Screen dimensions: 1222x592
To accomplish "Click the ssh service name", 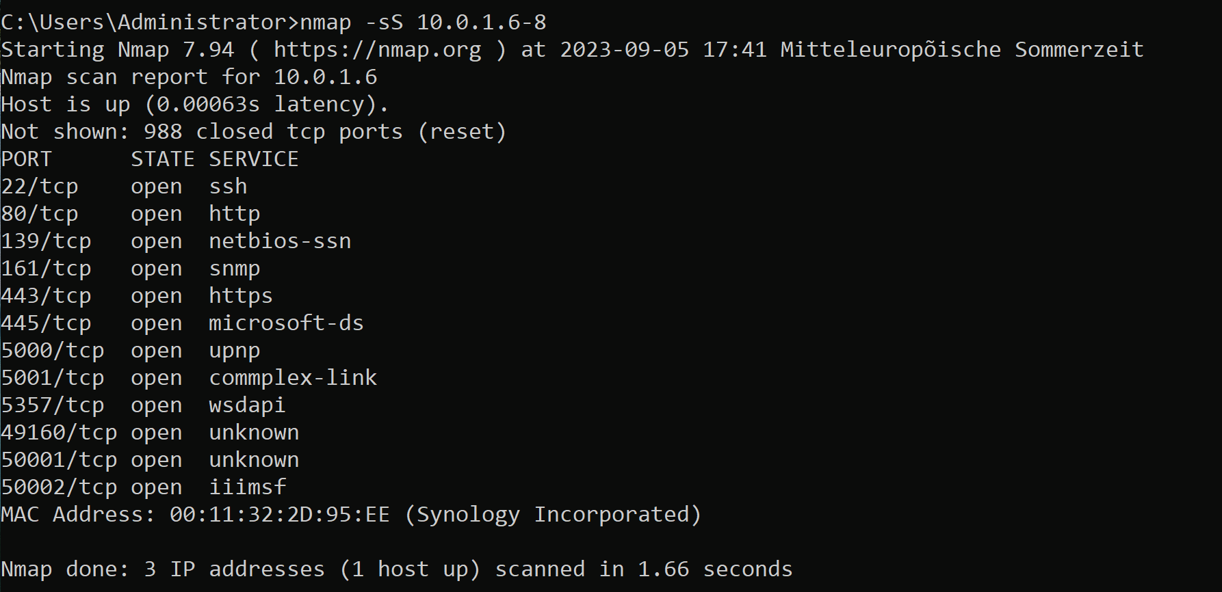I will 228,187.
